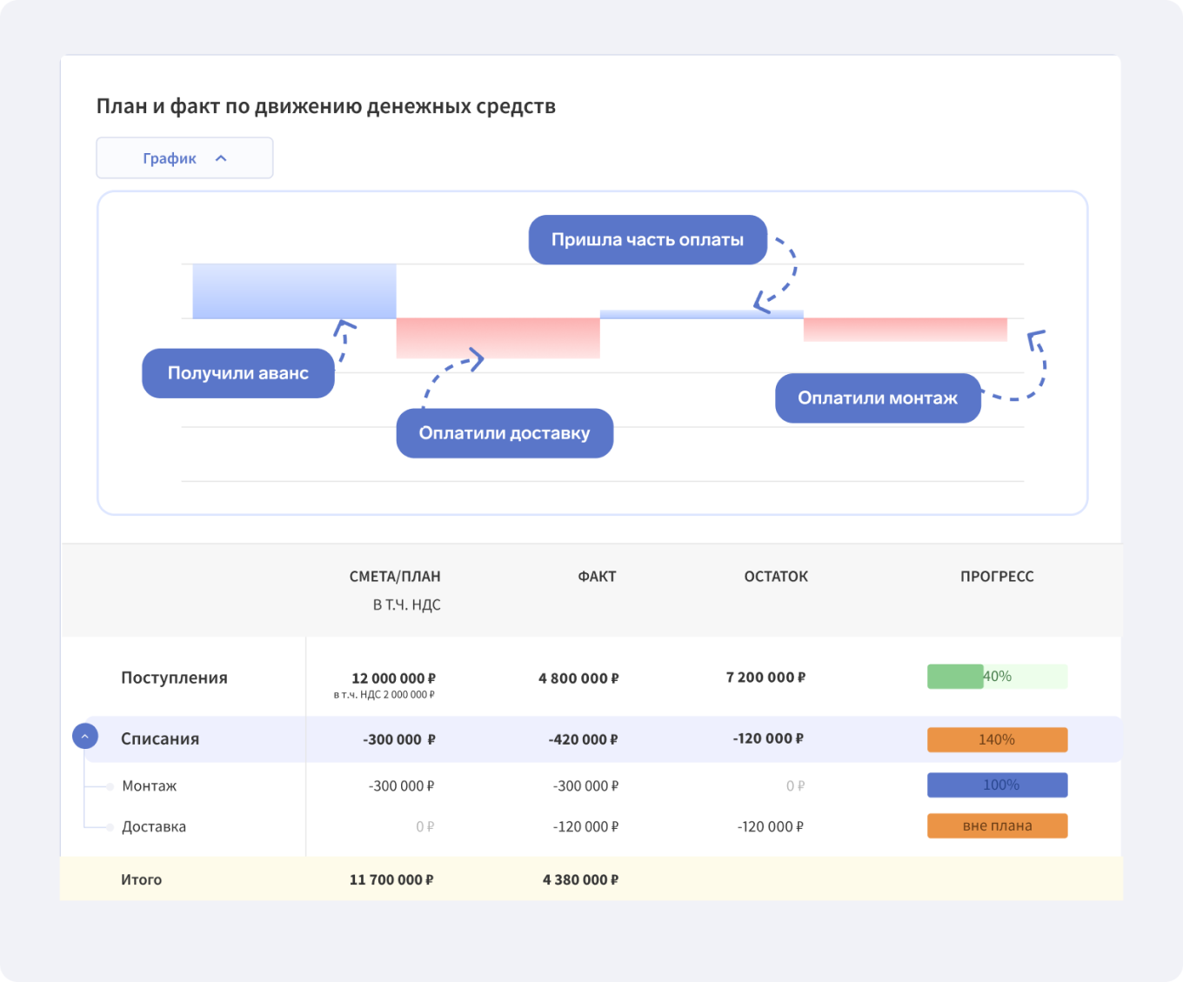Click the orange 140% progress bar
This screenshot has height=982, width=1183.
click(x=997, y=740)
